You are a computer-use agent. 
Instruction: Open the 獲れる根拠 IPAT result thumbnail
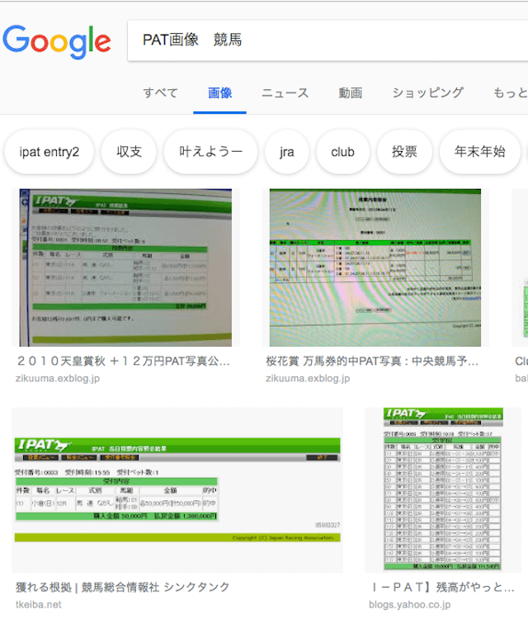(x=177, y=490)
